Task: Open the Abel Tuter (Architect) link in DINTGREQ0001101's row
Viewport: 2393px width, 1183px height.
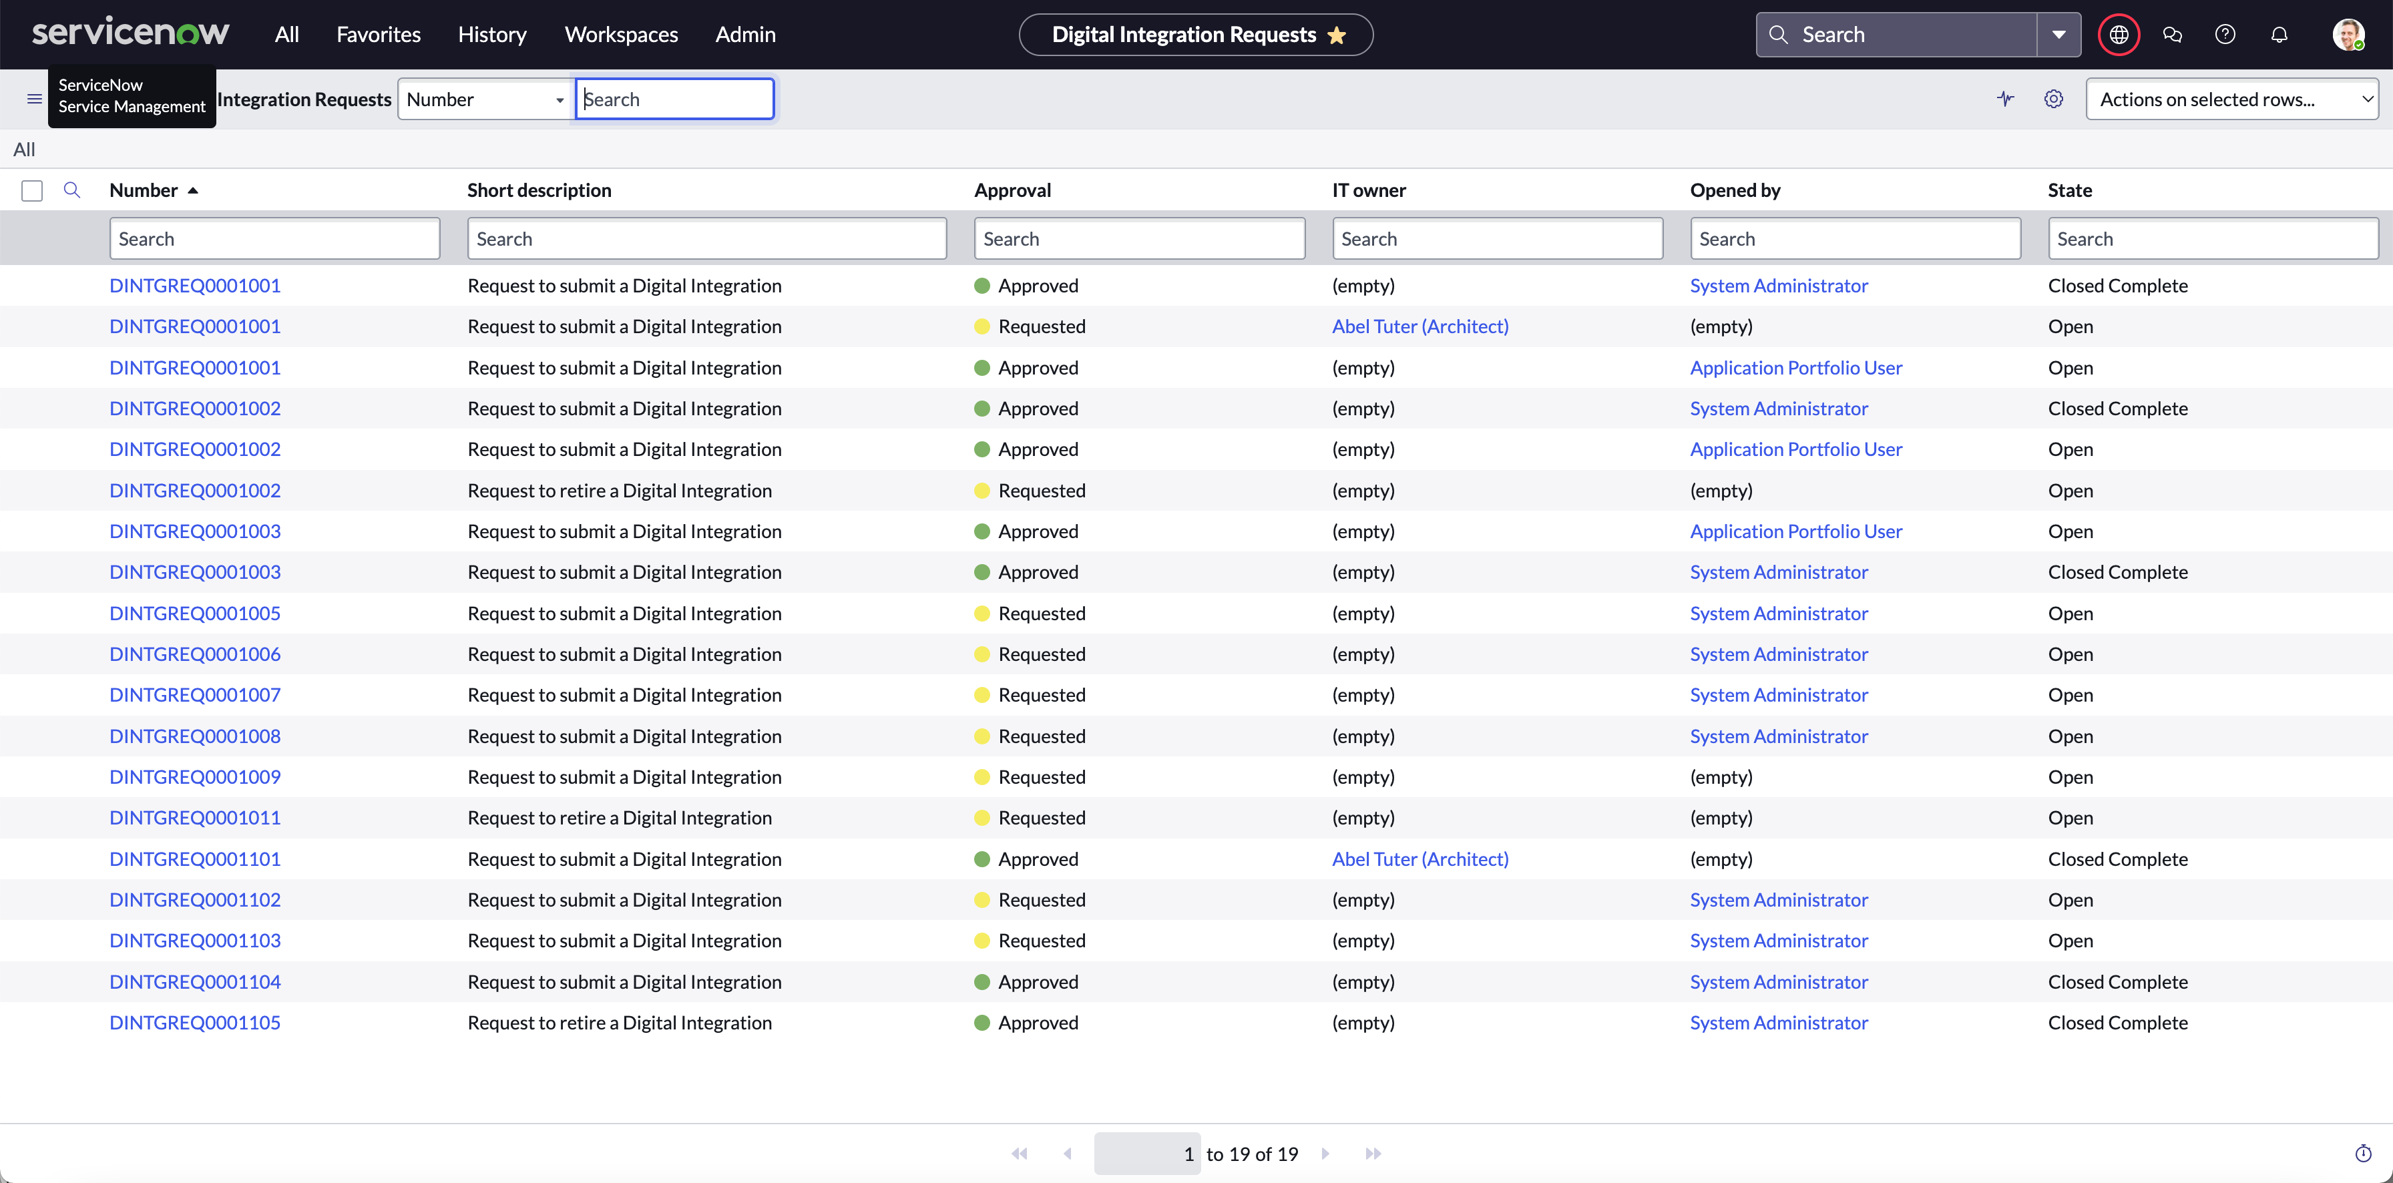Action: tap(1420, 859)
